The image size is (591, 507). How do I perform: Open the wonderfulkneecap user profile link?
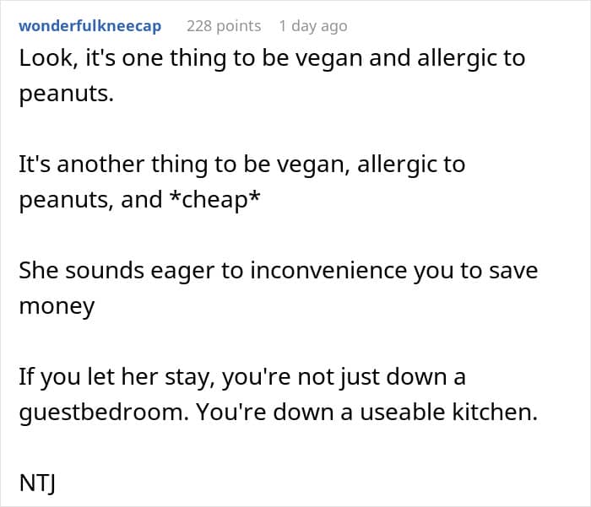(90, 26)
